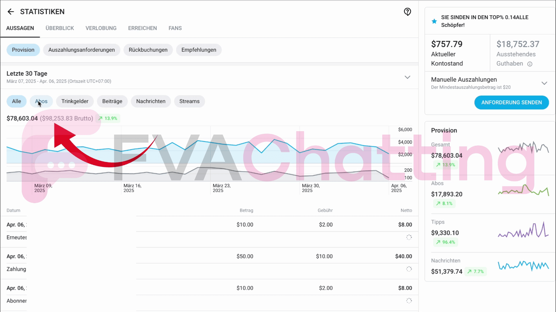Select the Trinkgelder filter chip
The height and width of the screenshot is (312, 556).
[75, 101]
